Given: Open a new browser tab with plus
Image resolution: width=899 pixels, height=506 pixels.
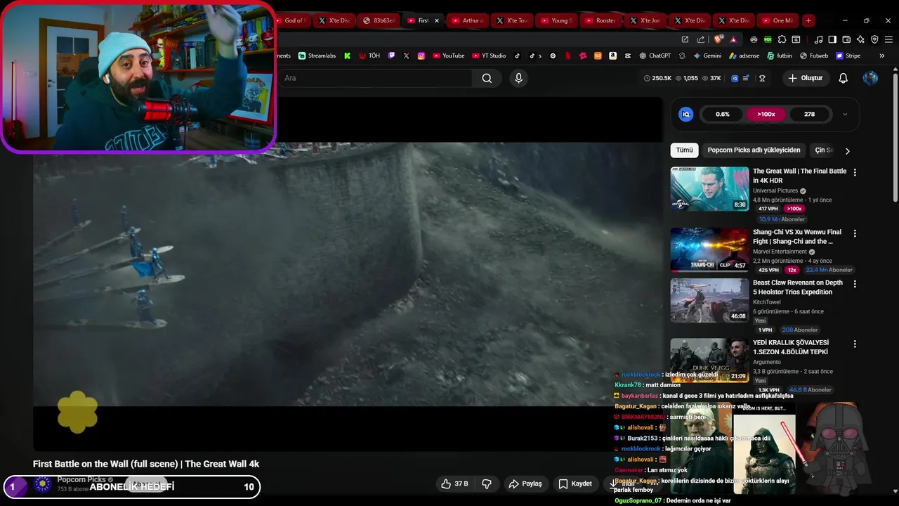Looking at the screenshot, I should [808, 20].
